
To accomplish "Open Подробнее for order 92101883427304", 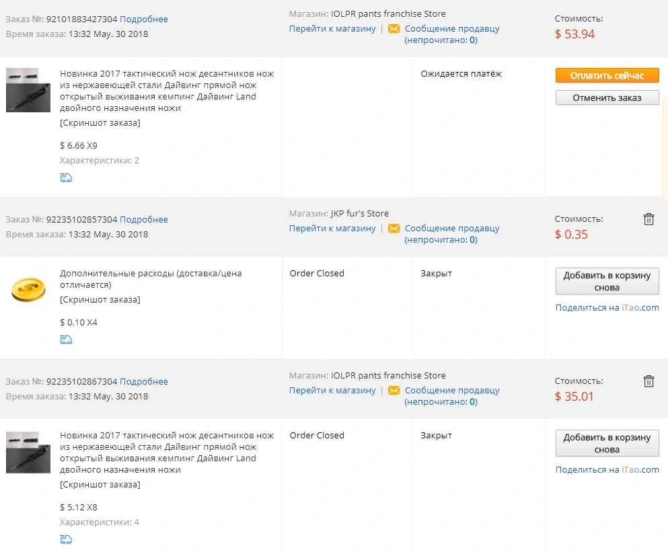I will tap(143, 19).
